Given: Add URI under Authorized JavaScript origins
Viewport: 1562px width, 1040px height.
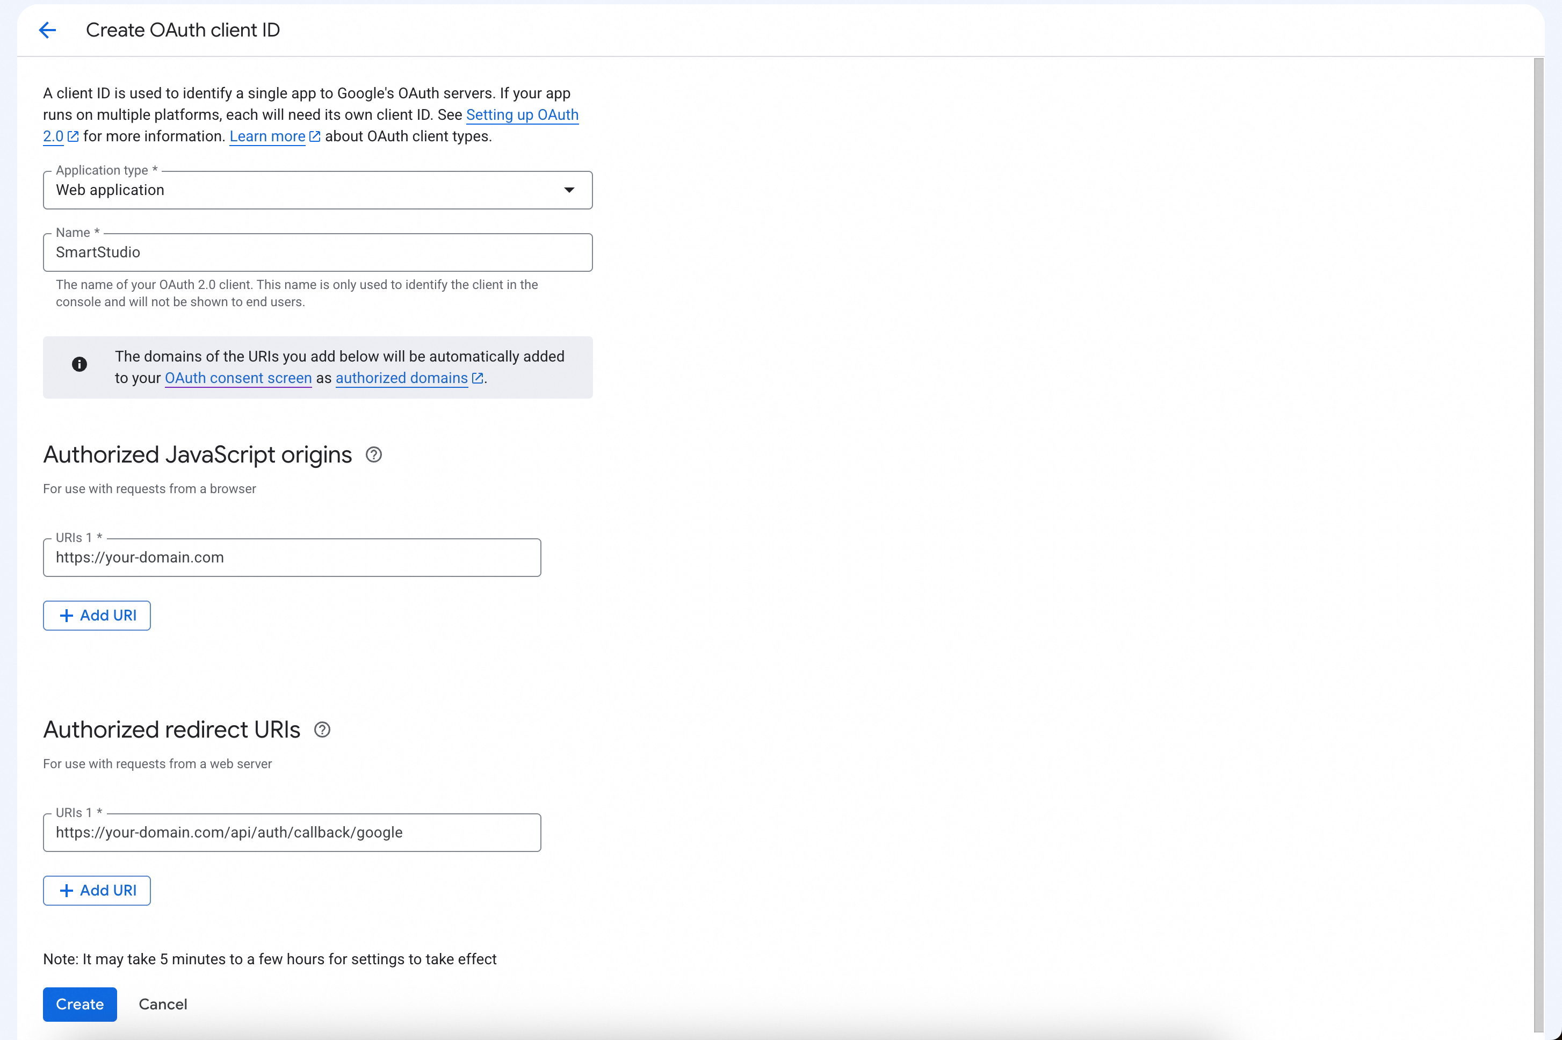Looking at the screenshot, I should [x=97, y=616].
